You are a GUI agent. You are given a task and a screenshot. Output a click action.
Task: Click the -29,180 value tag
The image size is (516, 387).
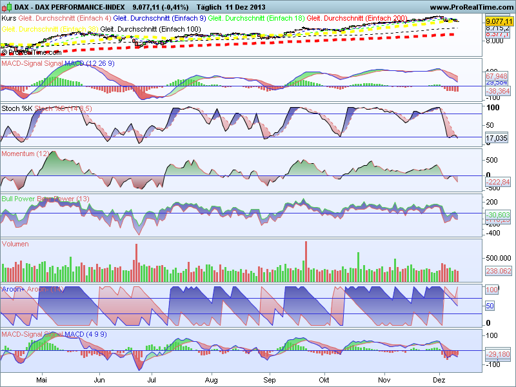click(x=498, y=354)
